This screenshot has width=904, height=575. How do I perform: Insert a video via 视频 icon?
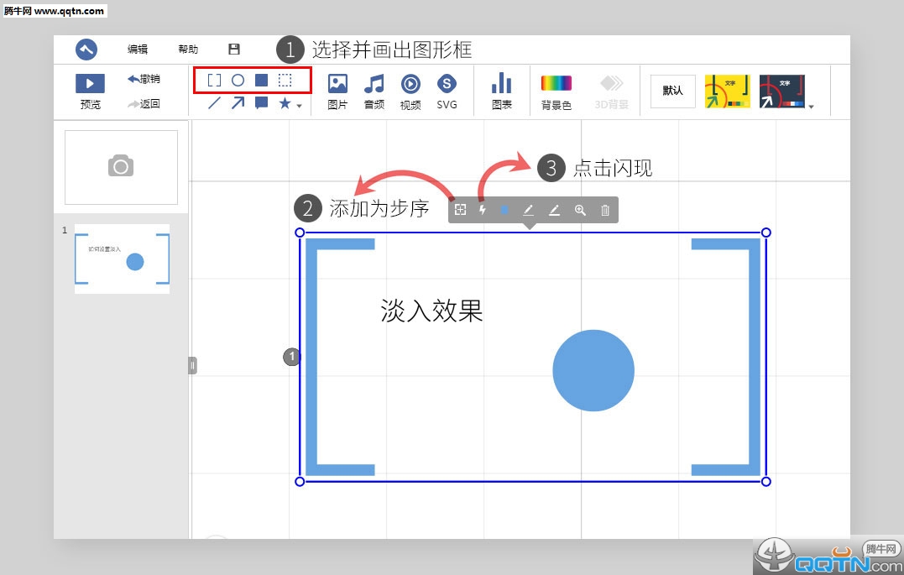click(410, 91)
